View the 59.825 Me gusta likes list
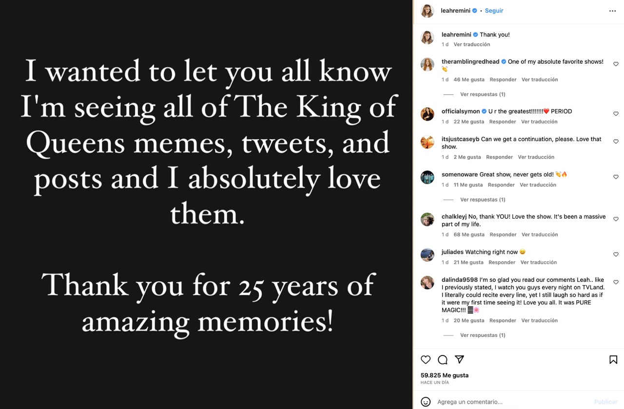This screenshot has height=409, width=624. click(445, 375)
